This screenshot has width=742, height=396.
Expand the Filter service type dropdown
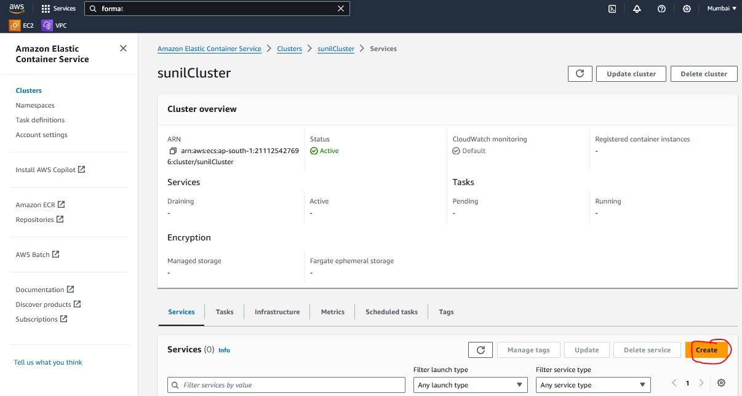593,385
